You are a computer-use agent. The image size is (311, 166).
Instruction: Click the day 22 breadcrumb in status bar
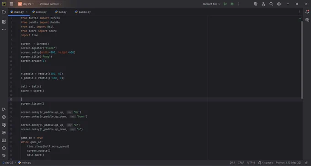coord(8,163)
